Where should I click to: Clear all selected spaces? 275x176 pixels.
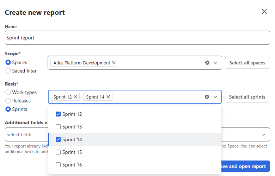pos(207,63)
